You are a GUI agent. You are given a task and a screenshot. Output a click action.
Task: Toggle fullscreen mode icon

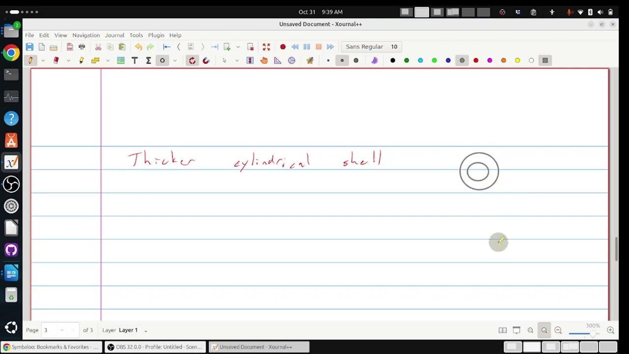(266, 47)
